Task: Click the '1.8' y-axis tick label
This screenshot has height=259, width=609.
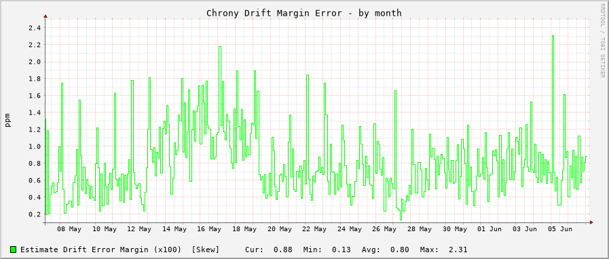Action: click(x=35, y=79)
